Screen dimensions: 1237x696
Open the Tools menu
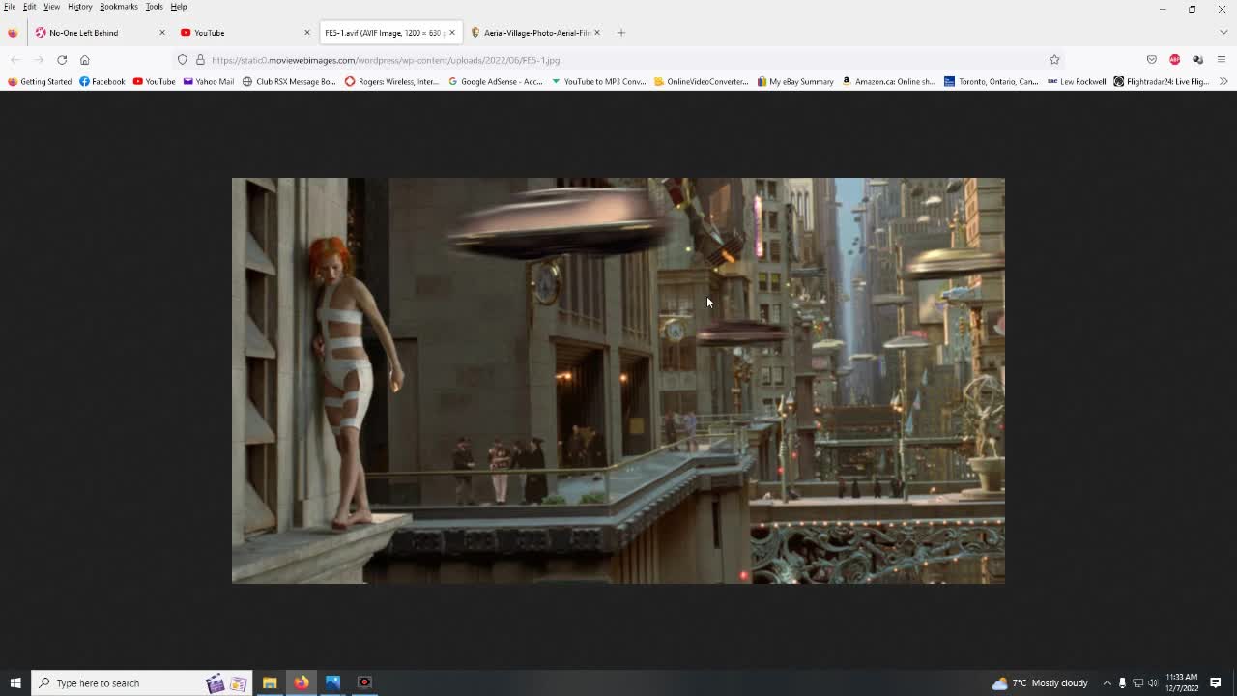(x=155, y=7)
